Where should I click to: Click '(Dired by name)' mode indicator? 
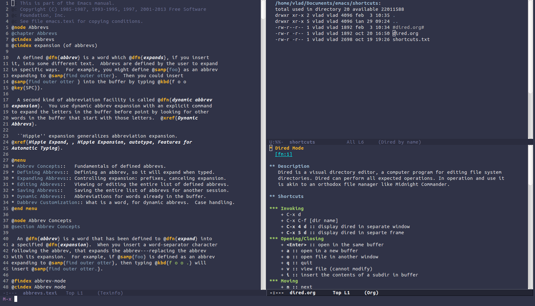point(400,142)
